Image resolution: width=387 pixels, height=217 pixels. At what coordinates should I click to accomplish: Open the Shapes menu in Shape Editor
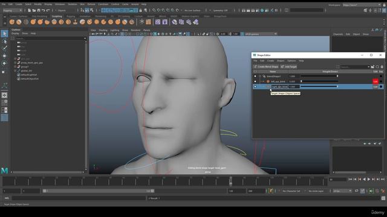pyautogui.click(x=281, y=60)
